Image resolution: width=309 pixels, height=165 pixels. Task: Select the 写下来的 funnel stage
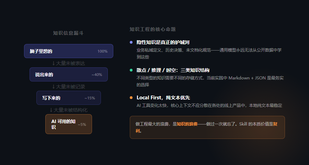tap(69, 98)
